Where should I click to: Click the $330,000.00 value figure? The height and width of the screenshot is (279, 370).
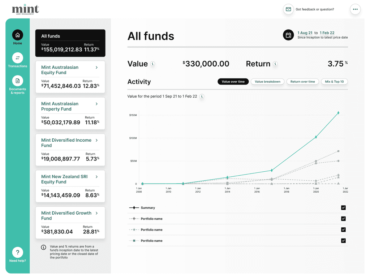pyautogui.click(x=206, y=64)
